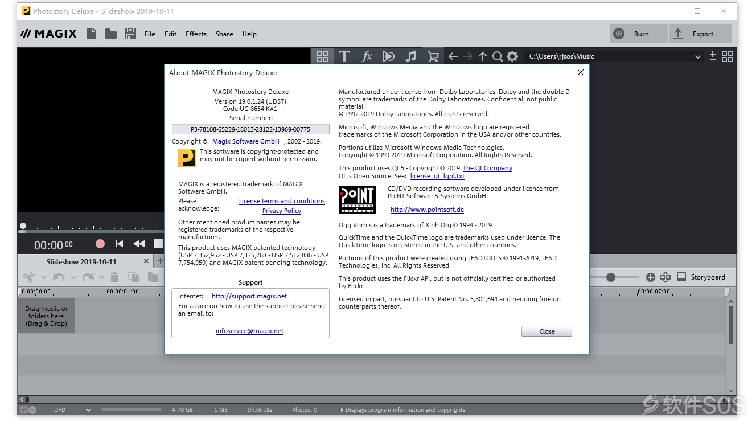This screenshot has width=756, height=422.
Task: Open the fx effects tab
Action: (367, 56)
